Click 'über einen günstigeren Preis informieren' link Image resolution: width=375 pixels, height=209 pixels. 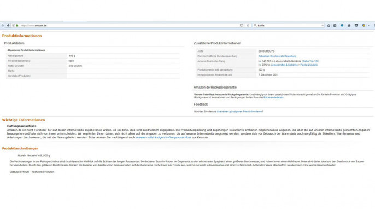[x=239, y=111]
